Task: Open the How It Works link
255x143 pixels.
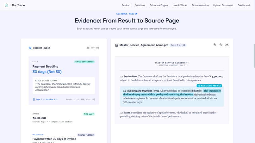Action: [180, 5]
